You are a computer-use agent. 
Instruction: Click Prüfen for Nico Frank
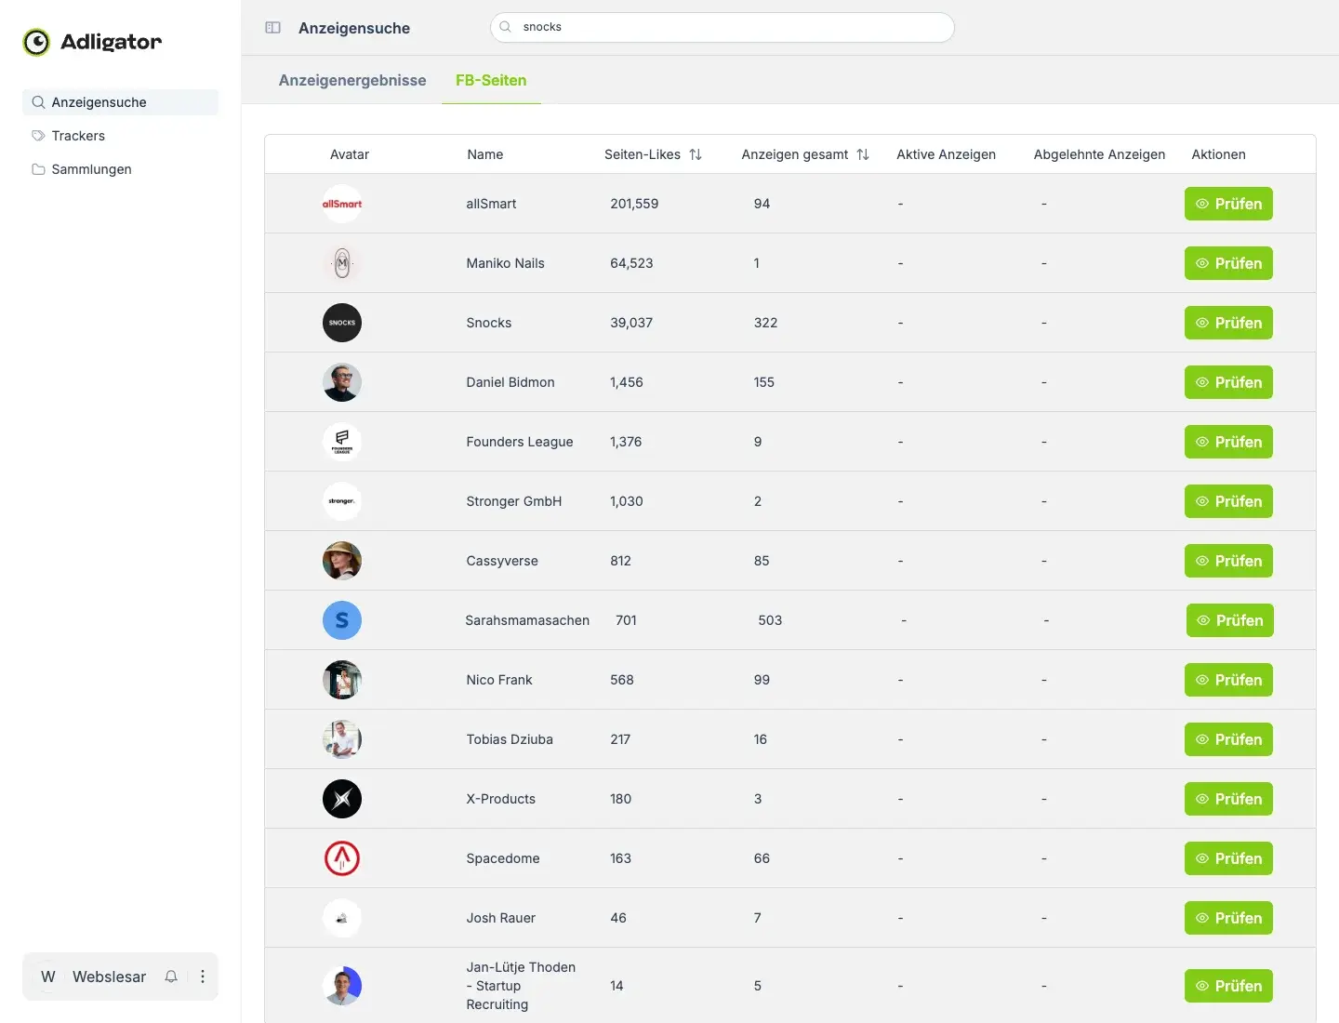[x=1228, y=680]
